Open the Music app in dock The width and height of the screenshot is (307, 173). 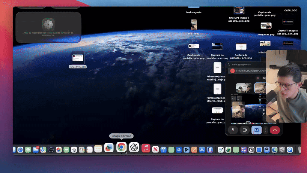coord(146,148)
